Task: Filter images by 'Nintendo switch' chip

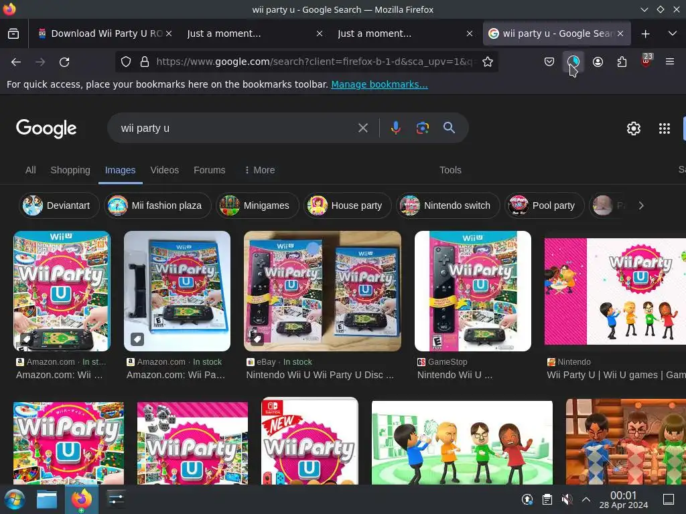Action: point(448,205)
